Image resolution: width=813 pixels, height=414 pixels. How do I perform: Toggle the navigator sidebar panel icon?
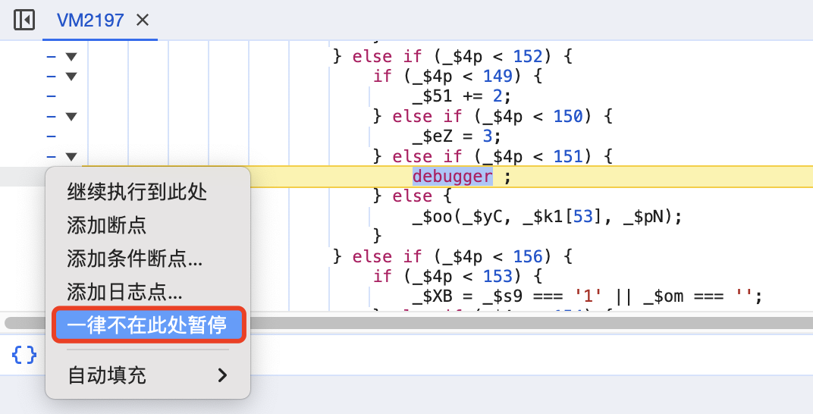click(x=24, y=20)
